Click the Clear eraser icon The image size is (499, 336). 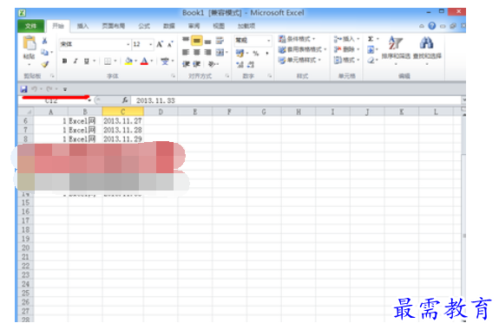click(371, 60)
